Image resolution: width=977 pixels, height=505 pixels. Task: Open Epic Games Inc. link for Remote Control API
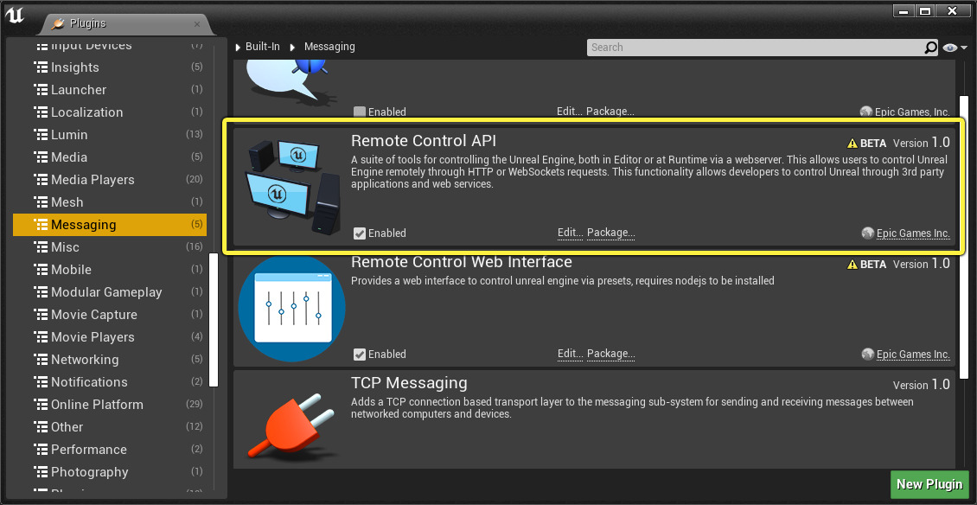913,233
